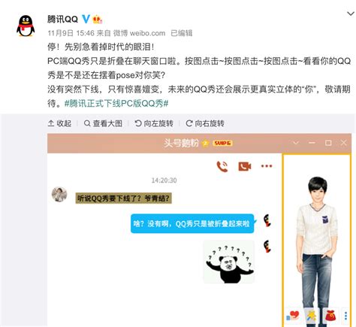
Task: Click the panda confused sticker image
Action: point(229,262)
